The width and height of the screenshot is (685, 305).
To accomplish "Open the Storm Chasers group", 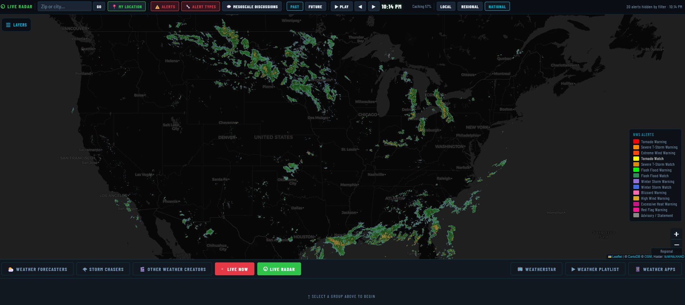I will 103,269.
